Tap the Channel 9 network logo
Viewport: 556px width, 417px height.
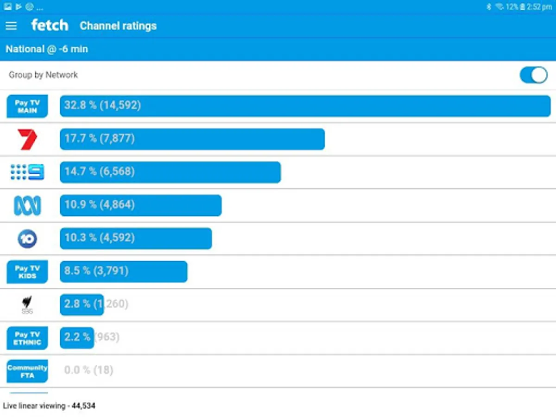(x=27, y=172)
